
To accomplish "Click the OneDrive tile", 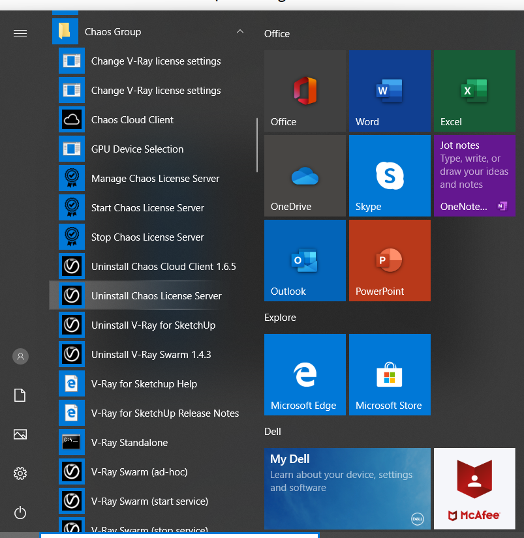I will pyautogui.click(x=305, y=176).
